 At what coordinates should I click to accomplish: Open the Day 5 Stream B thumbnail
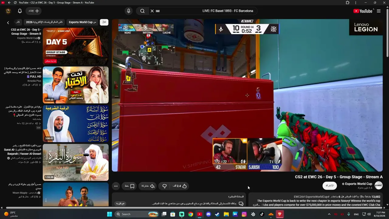click(76, 47)
